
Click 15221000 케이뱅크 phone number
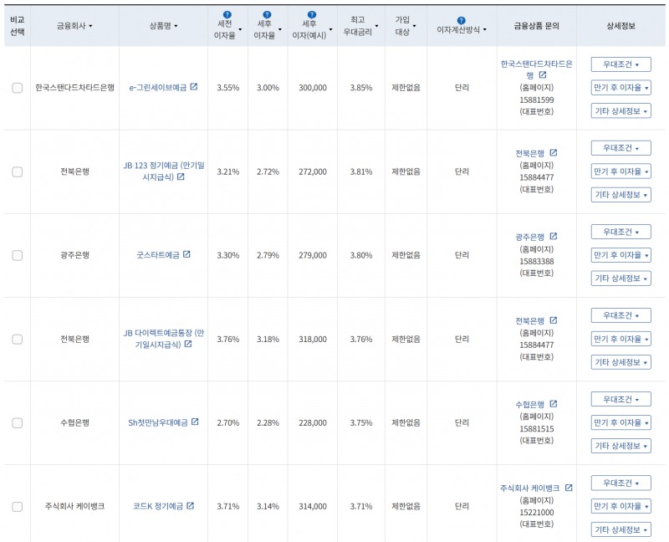pos(536,512)
